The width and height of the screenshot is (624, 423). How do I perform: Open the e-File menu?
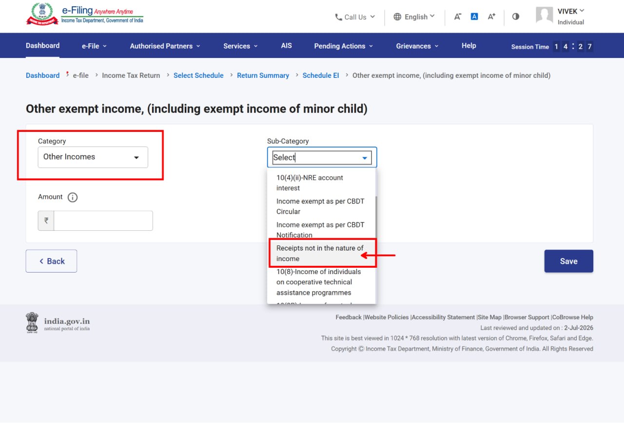tap(94, 46)
